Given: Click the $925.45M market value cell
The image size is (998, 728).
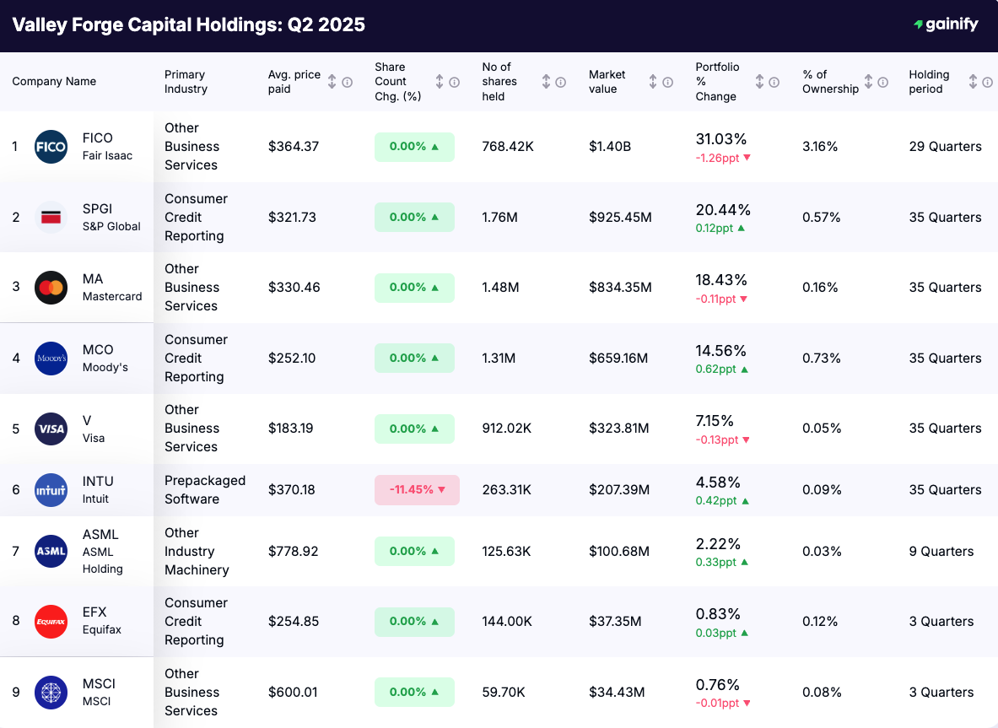Looking at the screenshot, I should click(620, 217).
